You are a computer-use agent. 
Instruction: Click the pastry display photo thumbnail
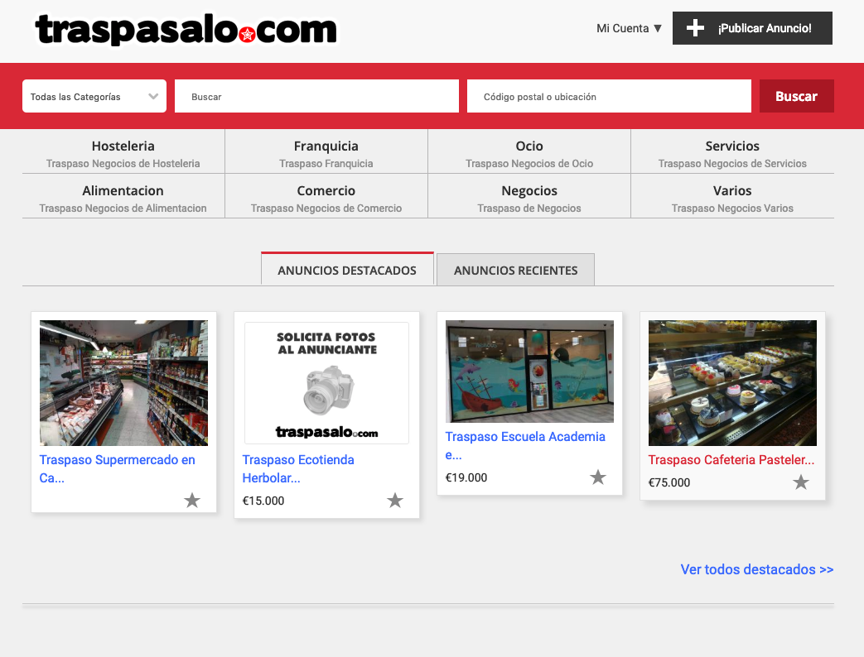tap(732, 383)
